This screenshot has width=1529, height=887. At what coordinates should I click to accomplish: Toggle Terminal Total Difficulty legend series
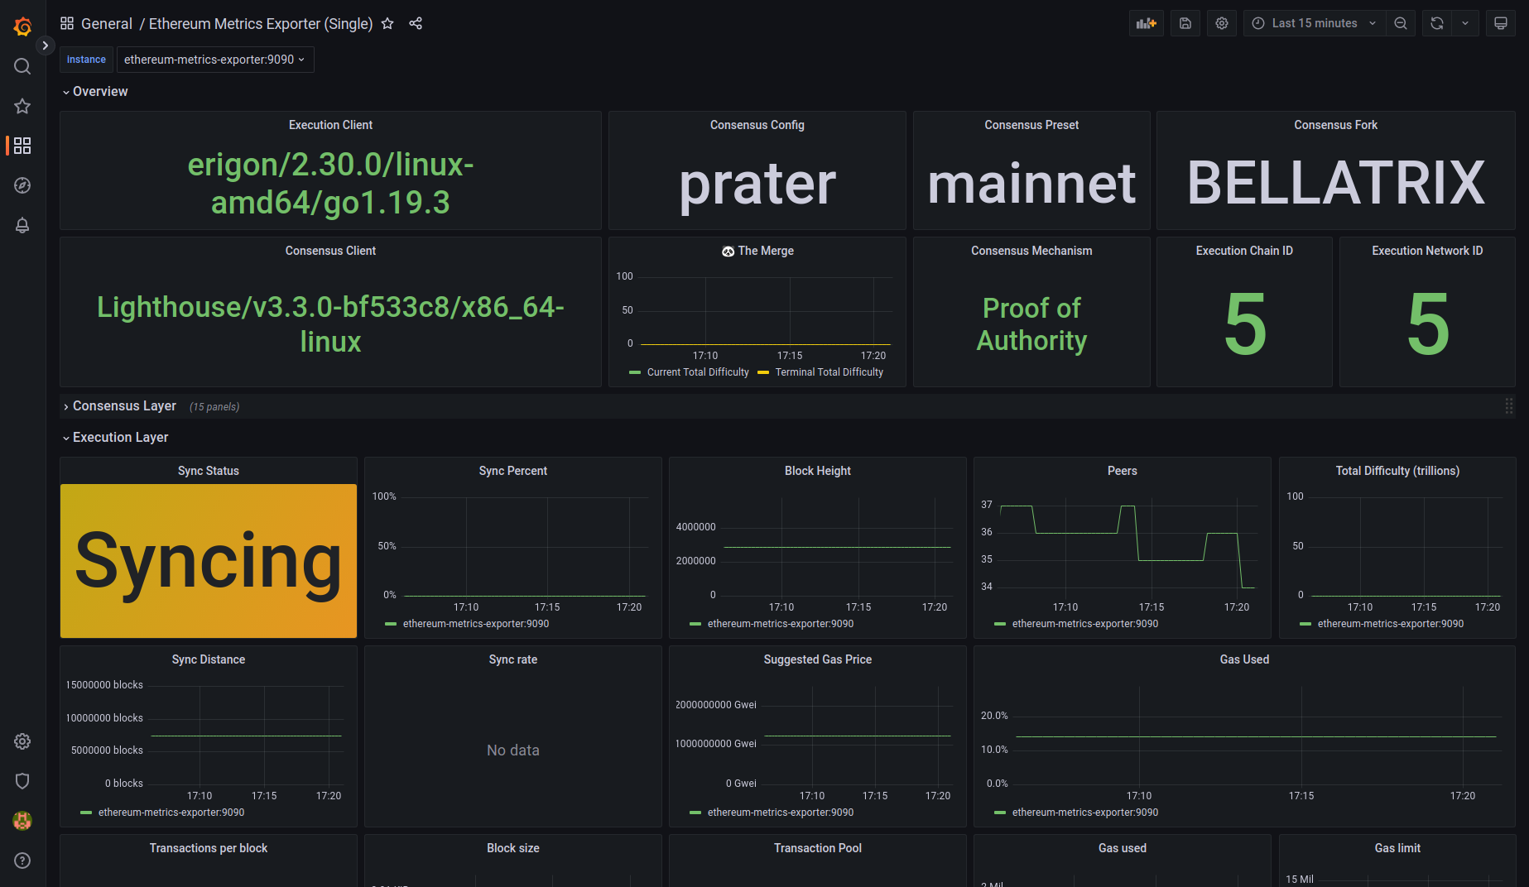tap(829, 372)
